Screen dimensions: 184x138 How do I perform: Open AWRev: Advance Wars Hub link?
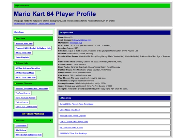28,68
